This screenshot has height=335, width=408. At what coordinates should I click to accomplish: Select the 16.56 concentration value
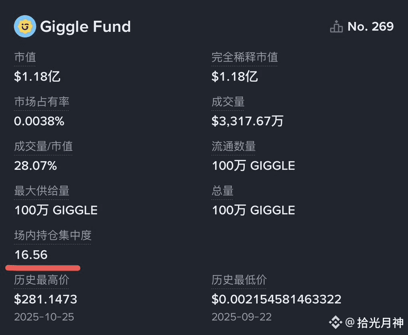tap(31, 255)
